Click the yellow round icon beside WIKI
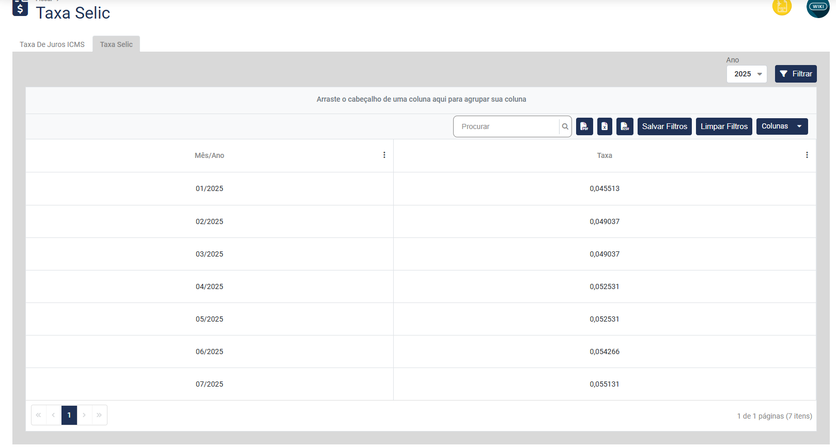 [x=782, y=6]
